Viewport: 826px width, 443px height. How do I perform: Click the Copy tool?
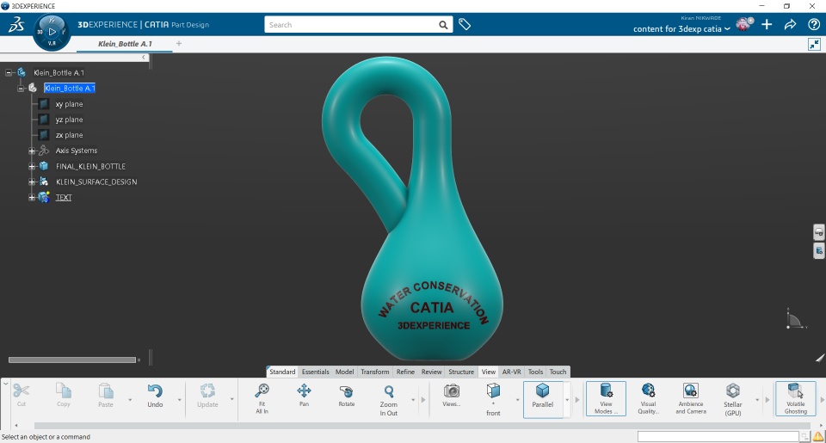pyautogui.click(x=63, y=395)
